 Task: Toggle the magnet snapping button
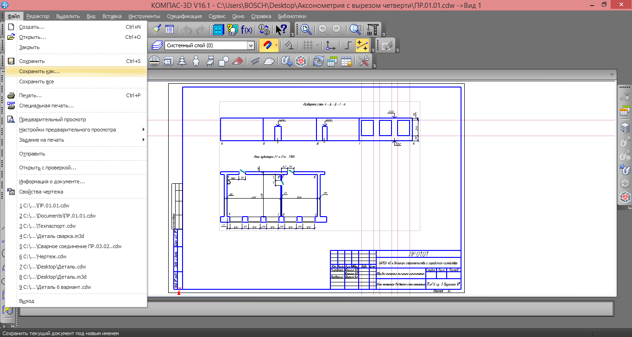[x=266, y=45]
